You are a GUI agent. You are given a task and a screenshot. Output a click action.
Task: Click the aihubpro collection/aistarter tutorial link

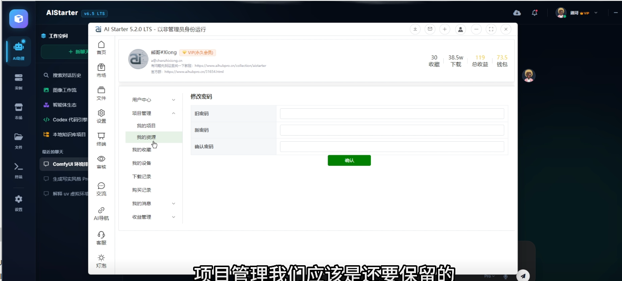coord(230,66)
